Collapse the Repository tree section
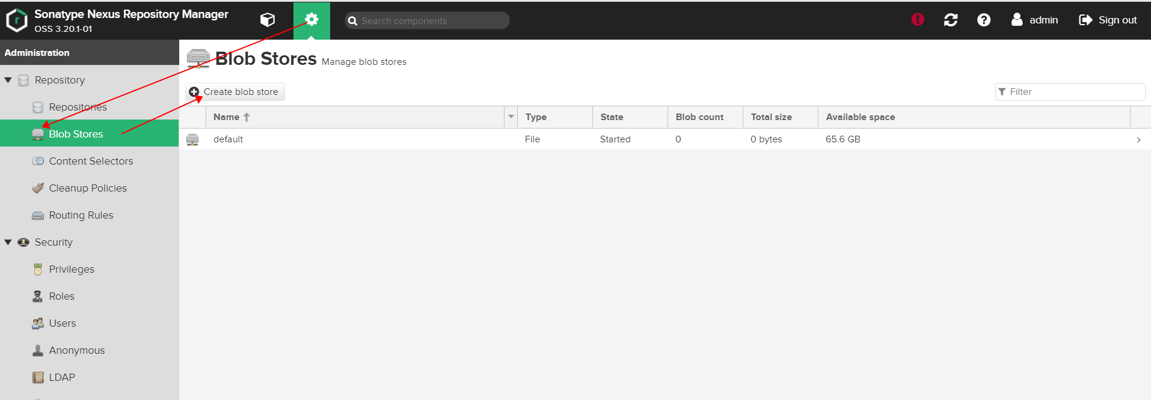 [x=8, y=80]
